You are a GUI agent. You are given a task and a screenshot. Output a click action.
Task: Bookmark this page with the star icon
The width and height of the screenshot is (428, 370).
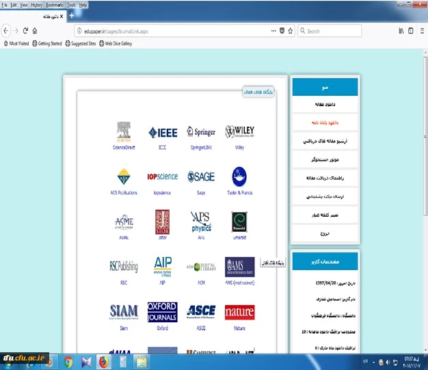pyautogui.click(x=291, y=31)
